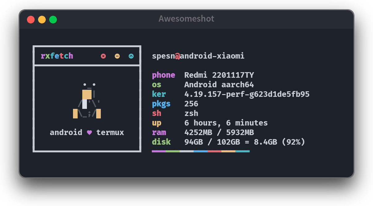This screenshot has height=206, width=373.
Task: Minimize window using the yellow traffic light
Action: (42, 19)
